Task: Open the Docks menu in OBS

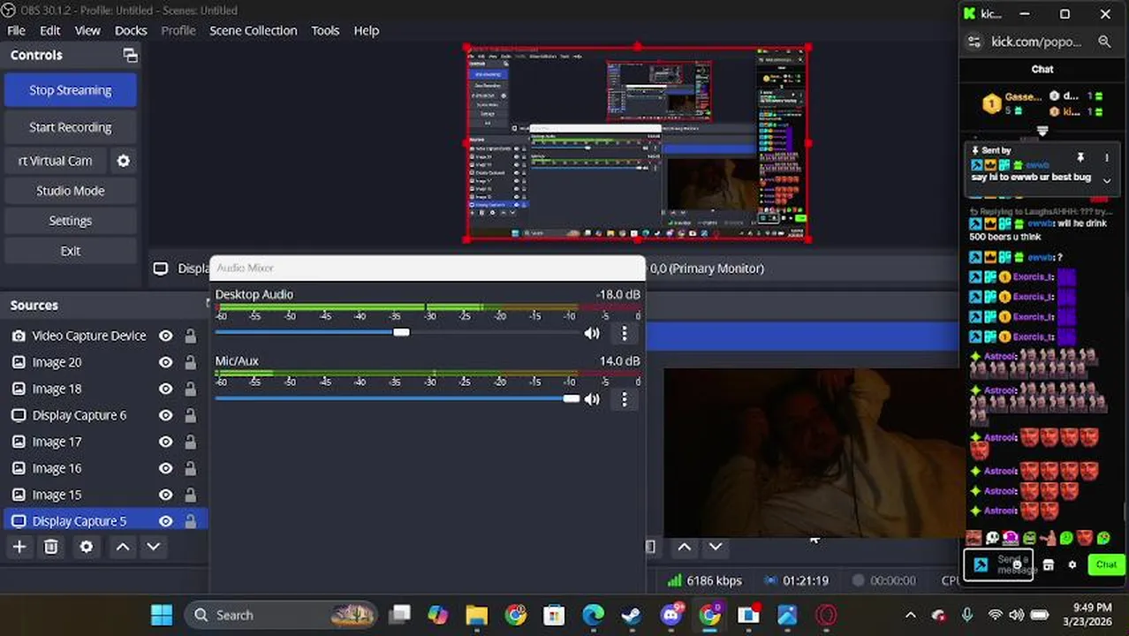Action: pos(131,30)
